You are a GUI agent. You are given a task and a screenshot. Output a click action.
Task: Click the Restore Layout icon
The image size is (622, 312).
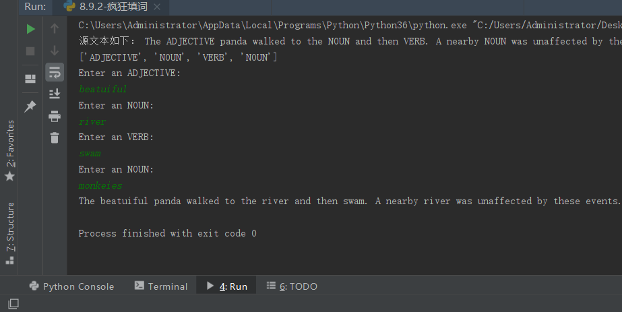click(30, 79)
